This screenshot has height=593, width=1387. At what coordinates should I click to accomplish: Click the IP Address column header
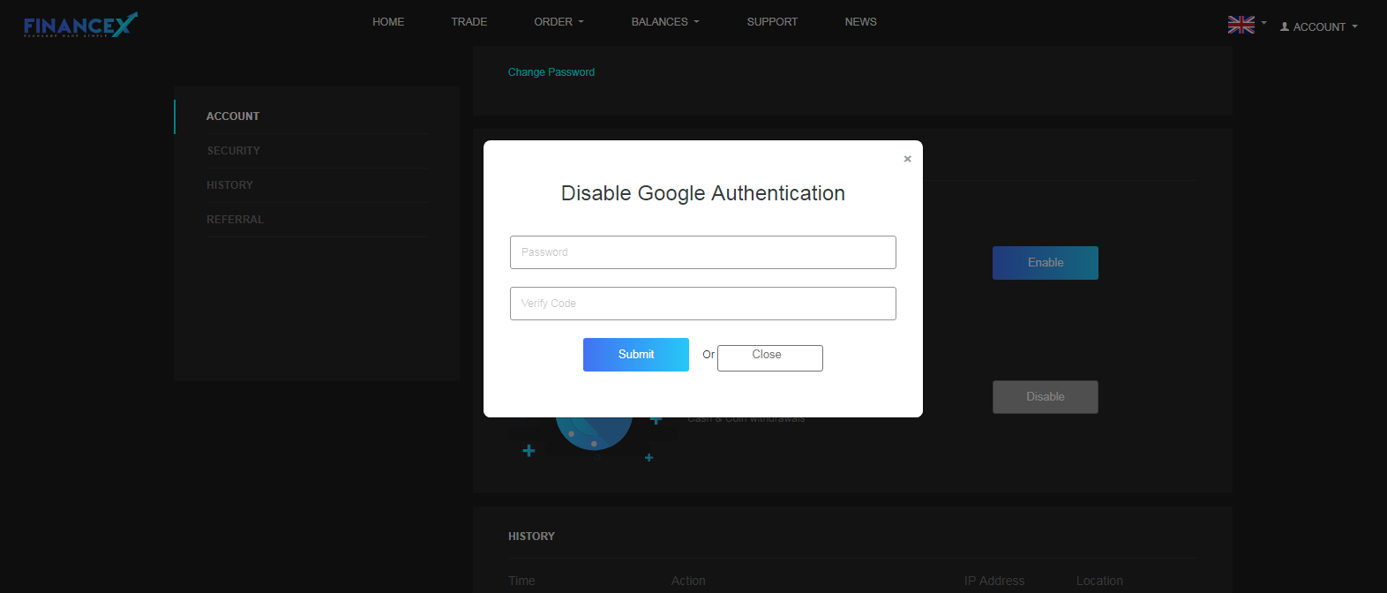994,581
